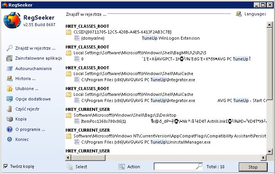The width and height of the screenshot is (275, 174).
Task: Click the magnifier icon in search box
Action: point(199,166)
